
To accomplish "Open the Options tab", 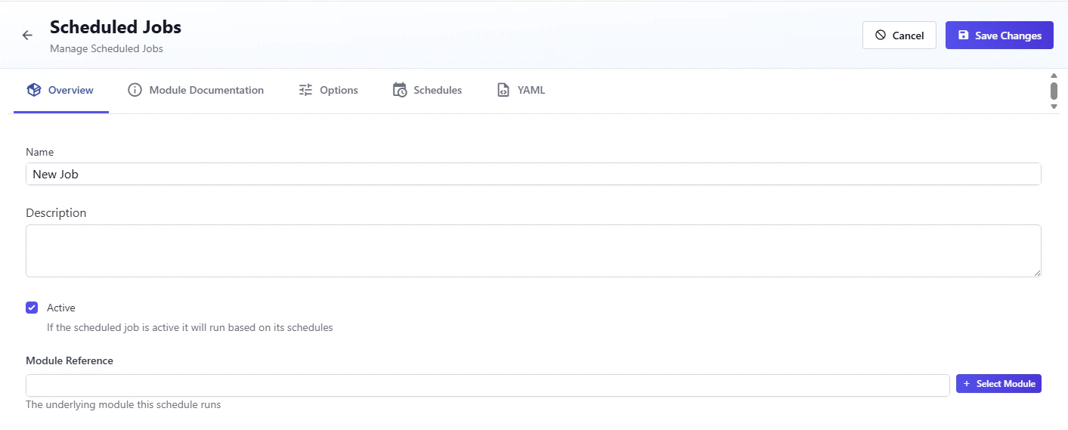I will [328, 90].
